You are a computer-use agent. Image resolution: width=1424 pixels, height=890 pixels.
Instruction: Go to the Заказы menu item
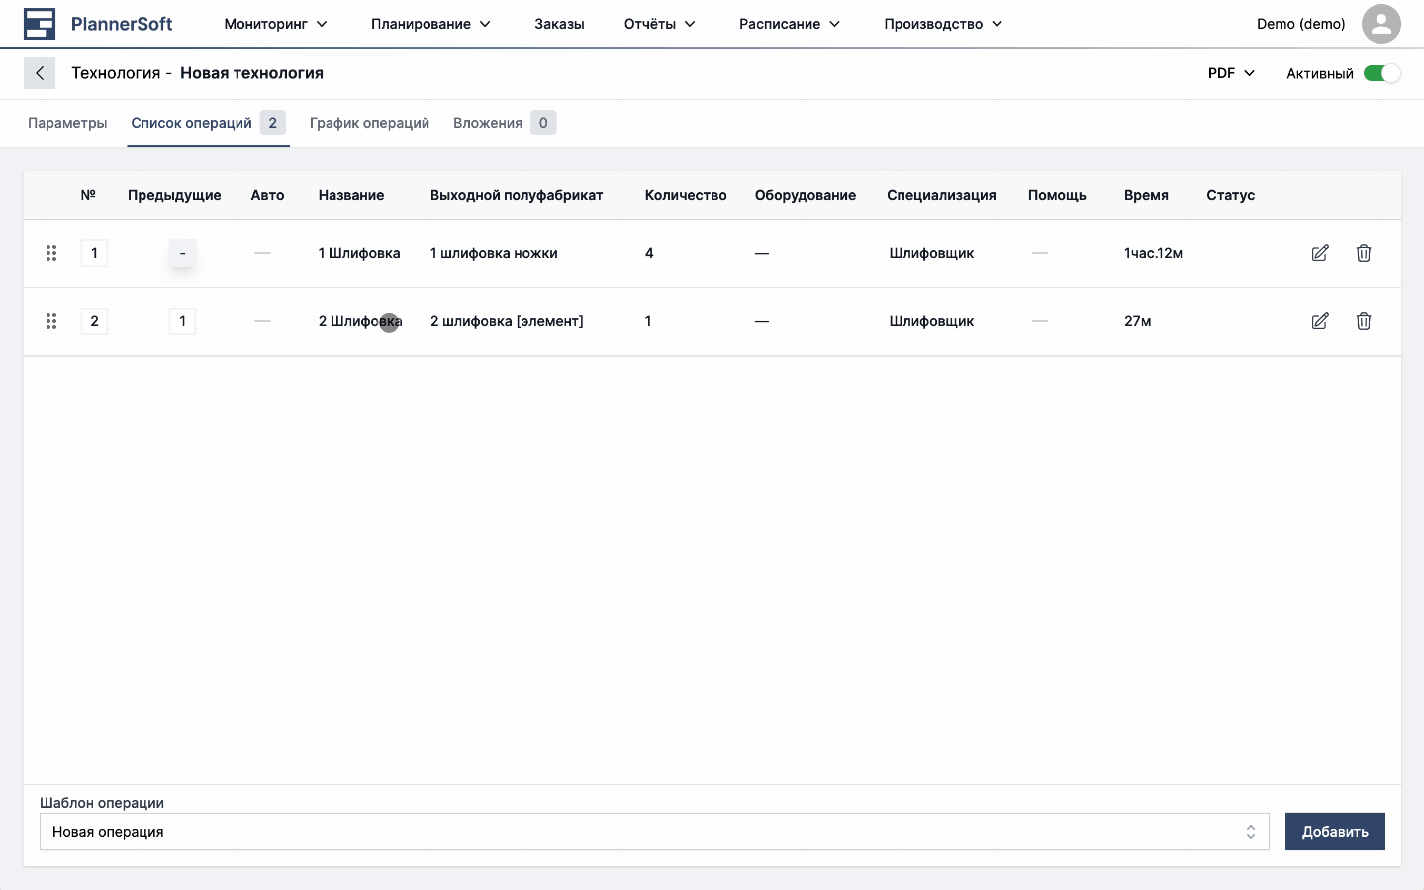tap(559, 24)
